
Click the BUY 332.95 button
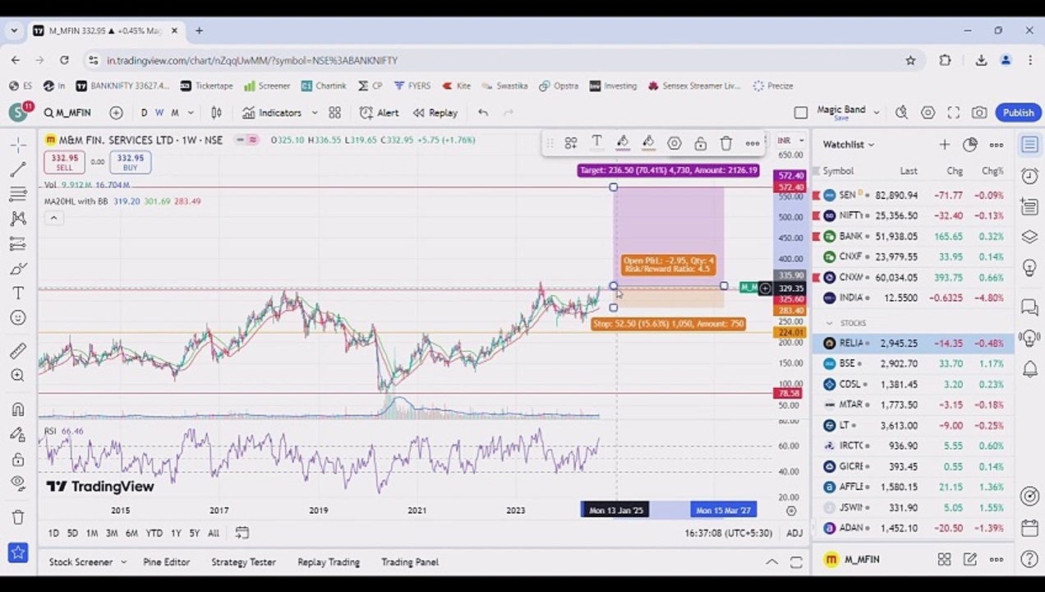pos(130,162)
